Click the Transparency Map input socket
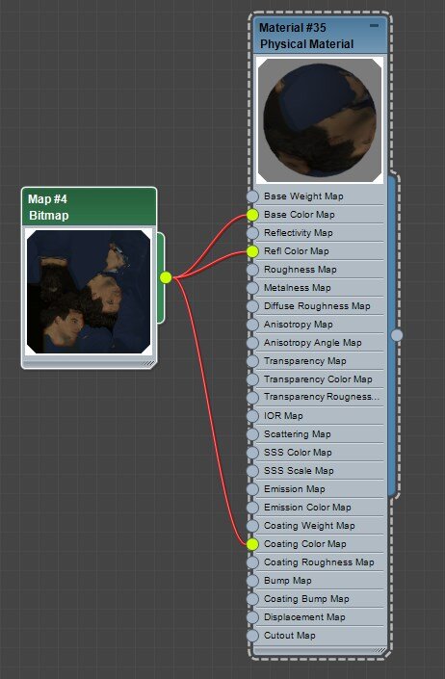445x679 pixels. click(252, 361)
